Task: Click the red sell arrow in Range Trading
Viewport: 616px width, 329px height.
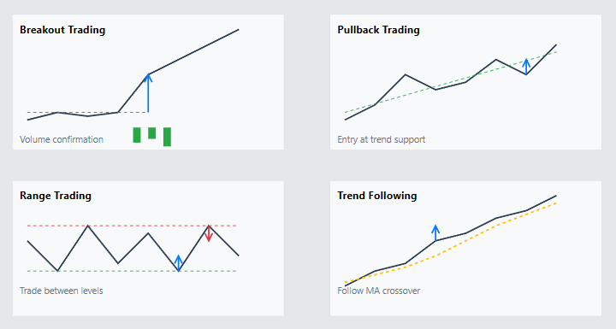Action: click(209, 233)
